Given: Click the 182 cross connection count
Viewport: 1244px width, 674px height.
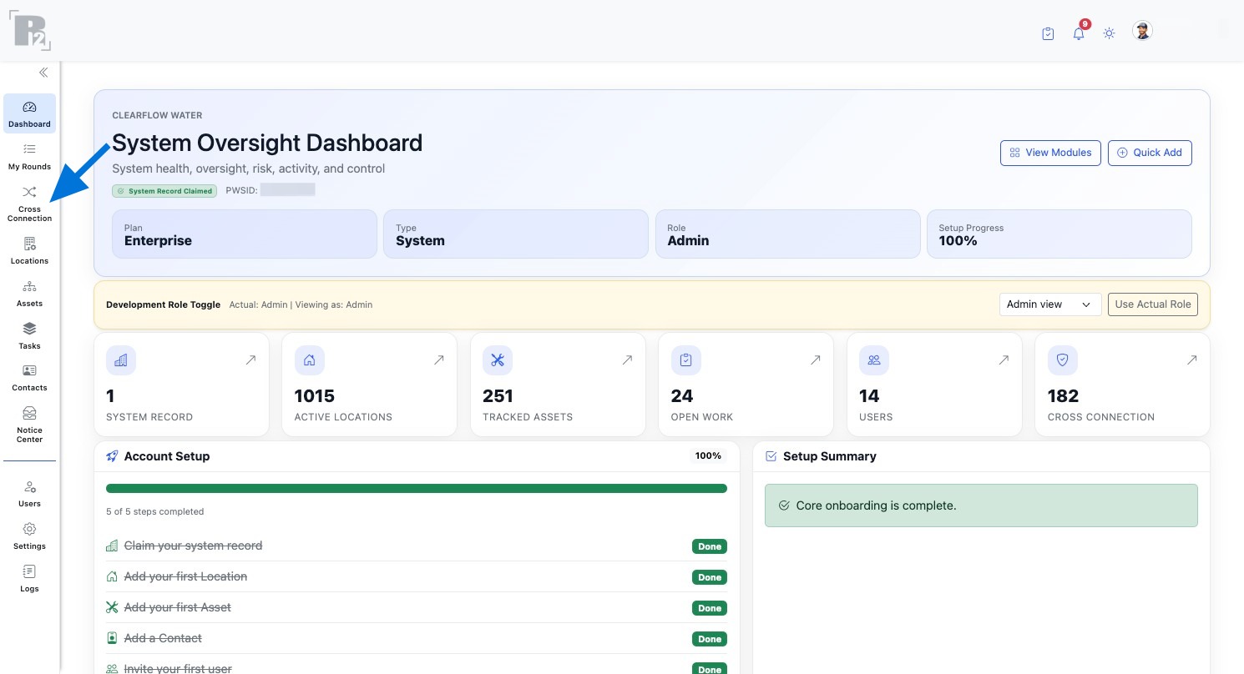Looking at the screenshot, I should (x=1063, y=396).
